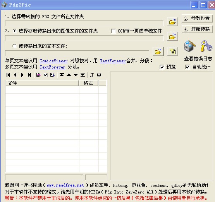Click the 文件 column header
The image size is (215, 202).
pos(42,83)
